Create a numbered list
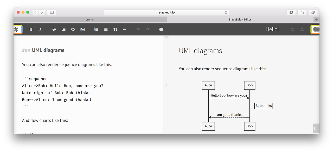 click(x=96, y=29)
